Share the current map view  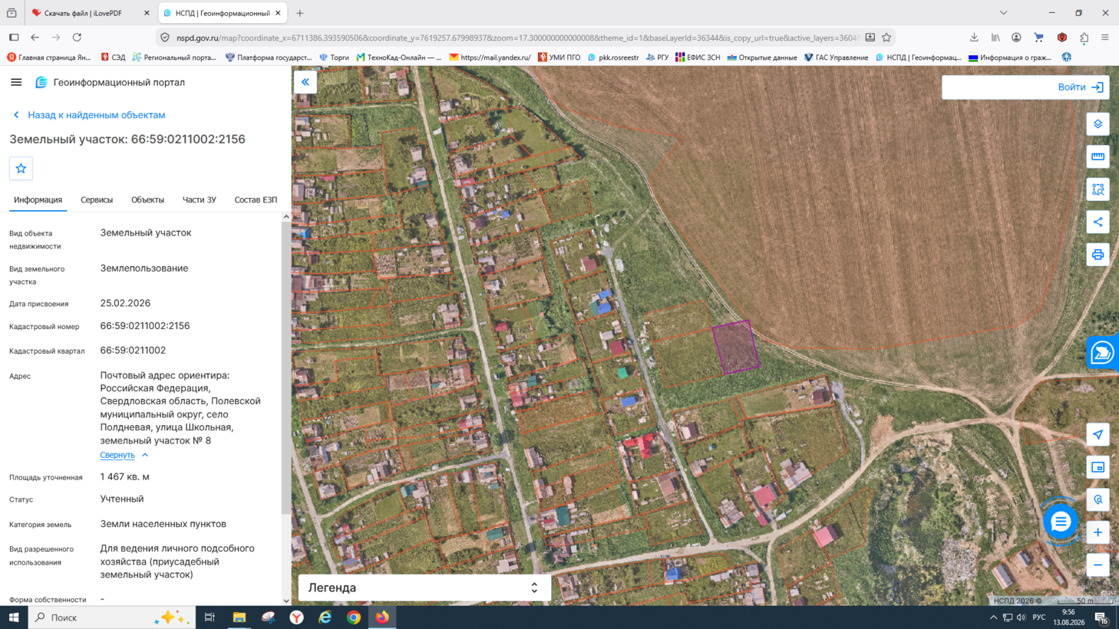click(x=1098, y=222)
